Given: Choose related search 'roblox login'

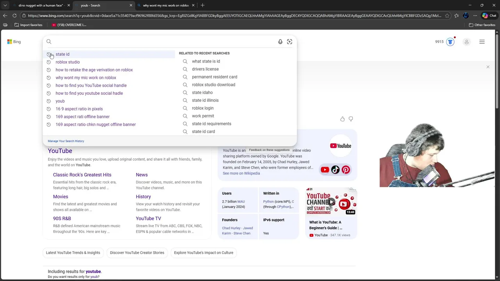Looking at the screenshot, I should click(x=203, y=108).
